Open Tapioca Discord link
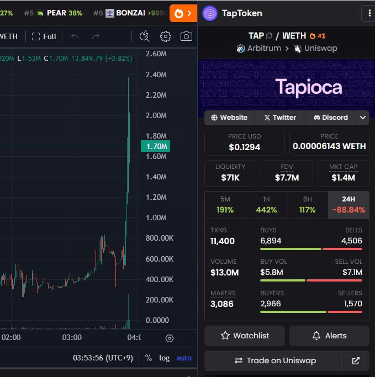The image size is (375, 377). (x=330, y=118)
